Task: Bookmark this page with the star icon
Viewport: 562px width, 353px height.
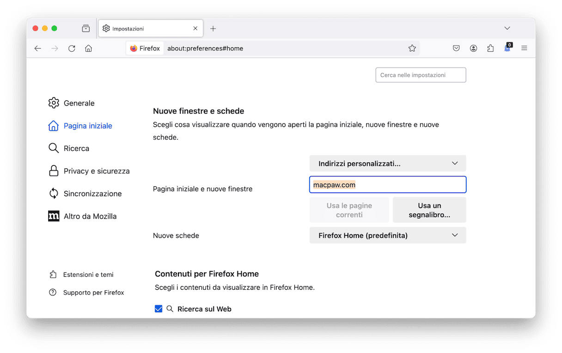Action: 412,48
